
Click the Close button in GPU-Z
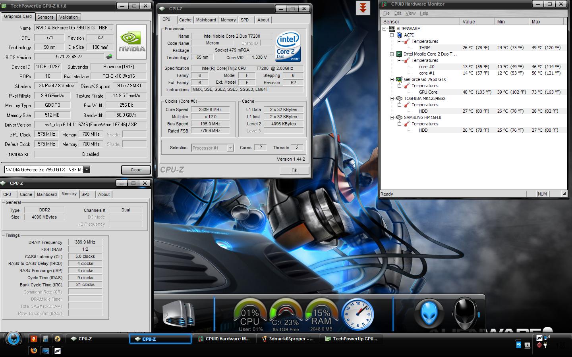[x=136, y=170]
